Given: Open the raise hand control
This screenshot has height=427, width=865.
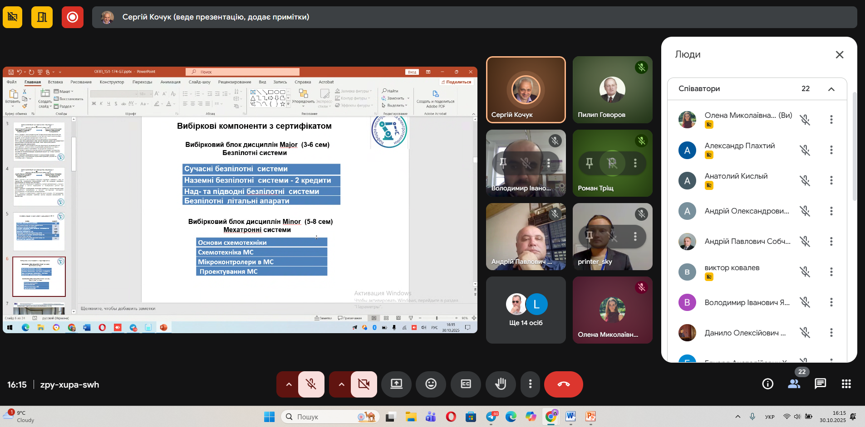Looking at the screenshot, I should 500,384.
